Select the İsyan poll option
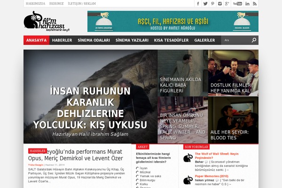282x188 pixels. (x=137, y=168)
